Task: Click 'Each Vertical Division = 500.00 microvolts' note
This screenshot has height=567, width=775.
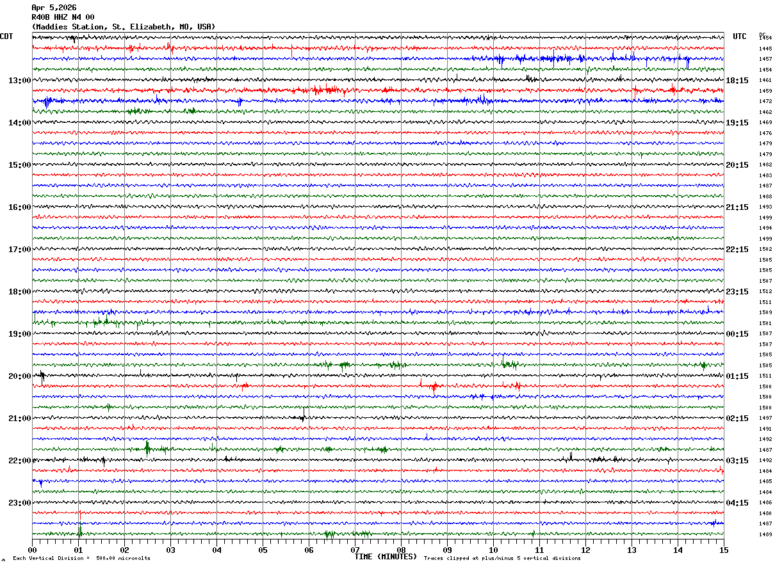Action: pos(81,559)
